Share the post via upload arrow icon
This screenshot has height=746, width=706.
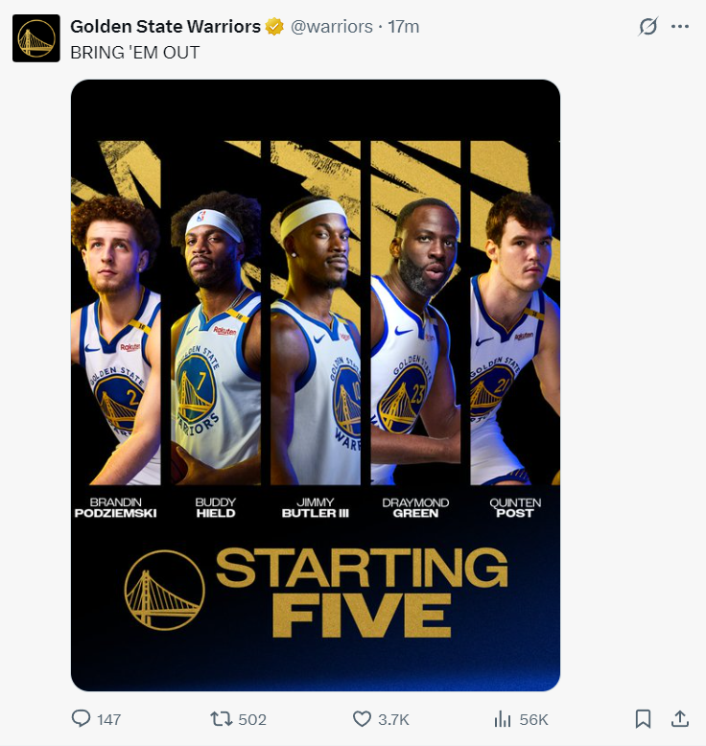680,718
